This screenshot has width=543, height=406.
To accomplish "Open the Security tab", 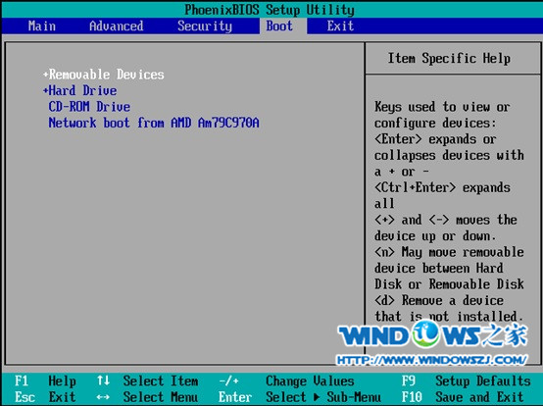I will pyautogui.click(x=205, y=26).
